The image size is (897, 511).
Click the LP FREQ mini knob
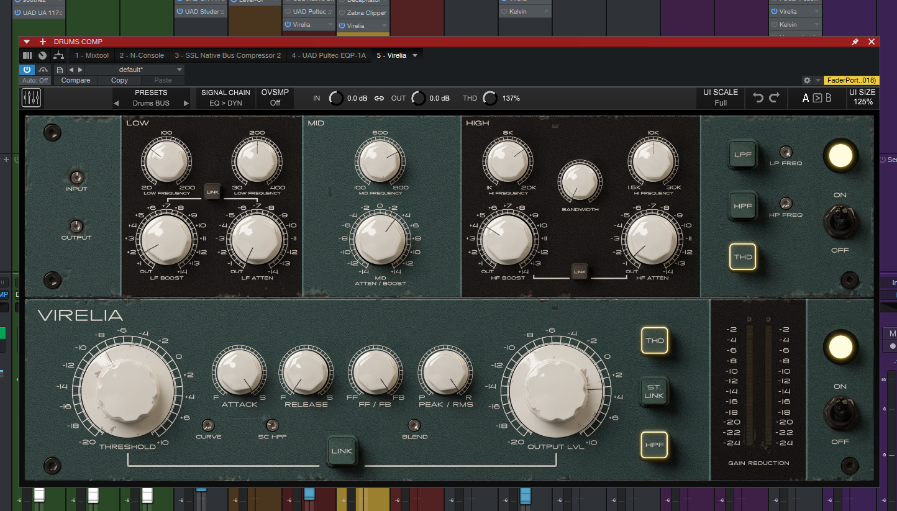click(786, 152)
